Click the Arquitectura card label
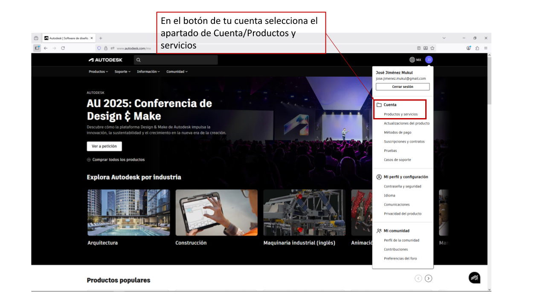Viewport: 546px width, 307px height. (x=102, y=243)
